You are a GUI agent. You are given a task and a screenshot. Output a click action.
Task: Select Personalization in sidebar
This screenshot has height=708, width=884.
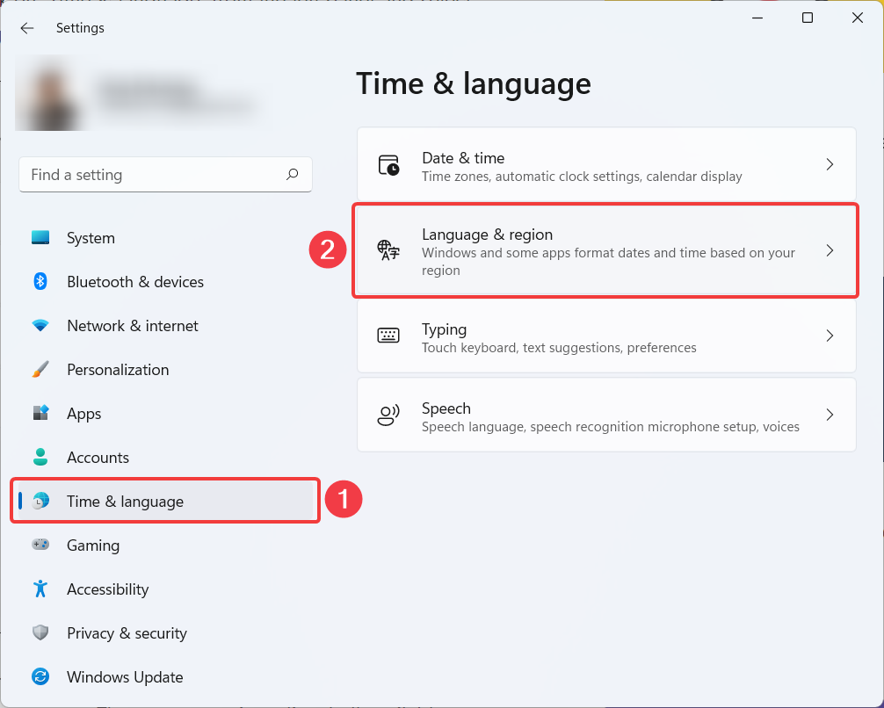166,370
